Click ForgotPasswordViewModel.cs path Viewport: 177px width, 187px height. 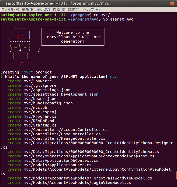[x=88, y=178]
